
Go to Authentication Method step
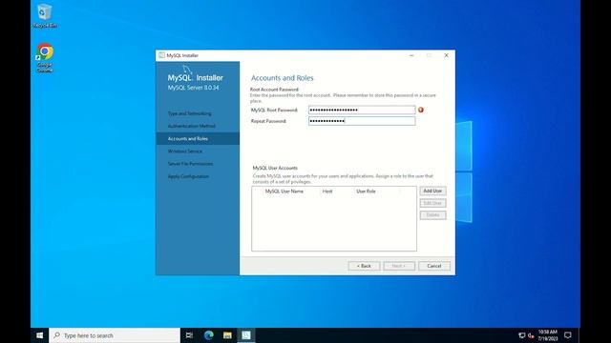click(191, 126)
